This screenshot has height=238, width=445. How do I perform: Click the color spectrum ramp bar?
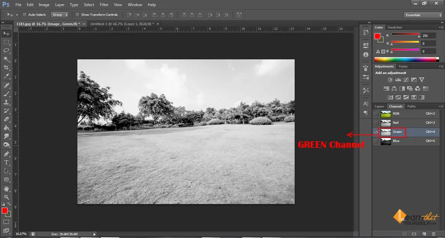(x=405, y=59)
